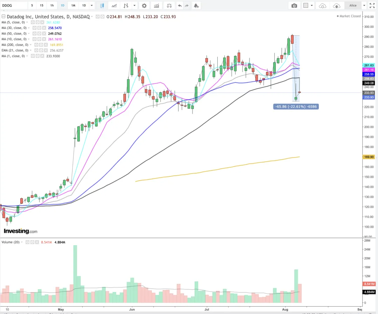
Task: Select candlestick chart style icon
Action: coord(102,6)
